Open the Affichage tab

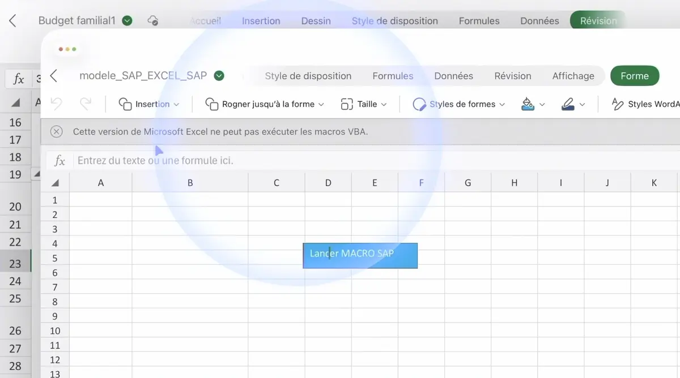pos(573,76)
